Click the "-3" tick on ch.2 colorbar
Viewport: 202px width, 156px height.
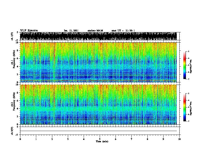tap(188, 94)
